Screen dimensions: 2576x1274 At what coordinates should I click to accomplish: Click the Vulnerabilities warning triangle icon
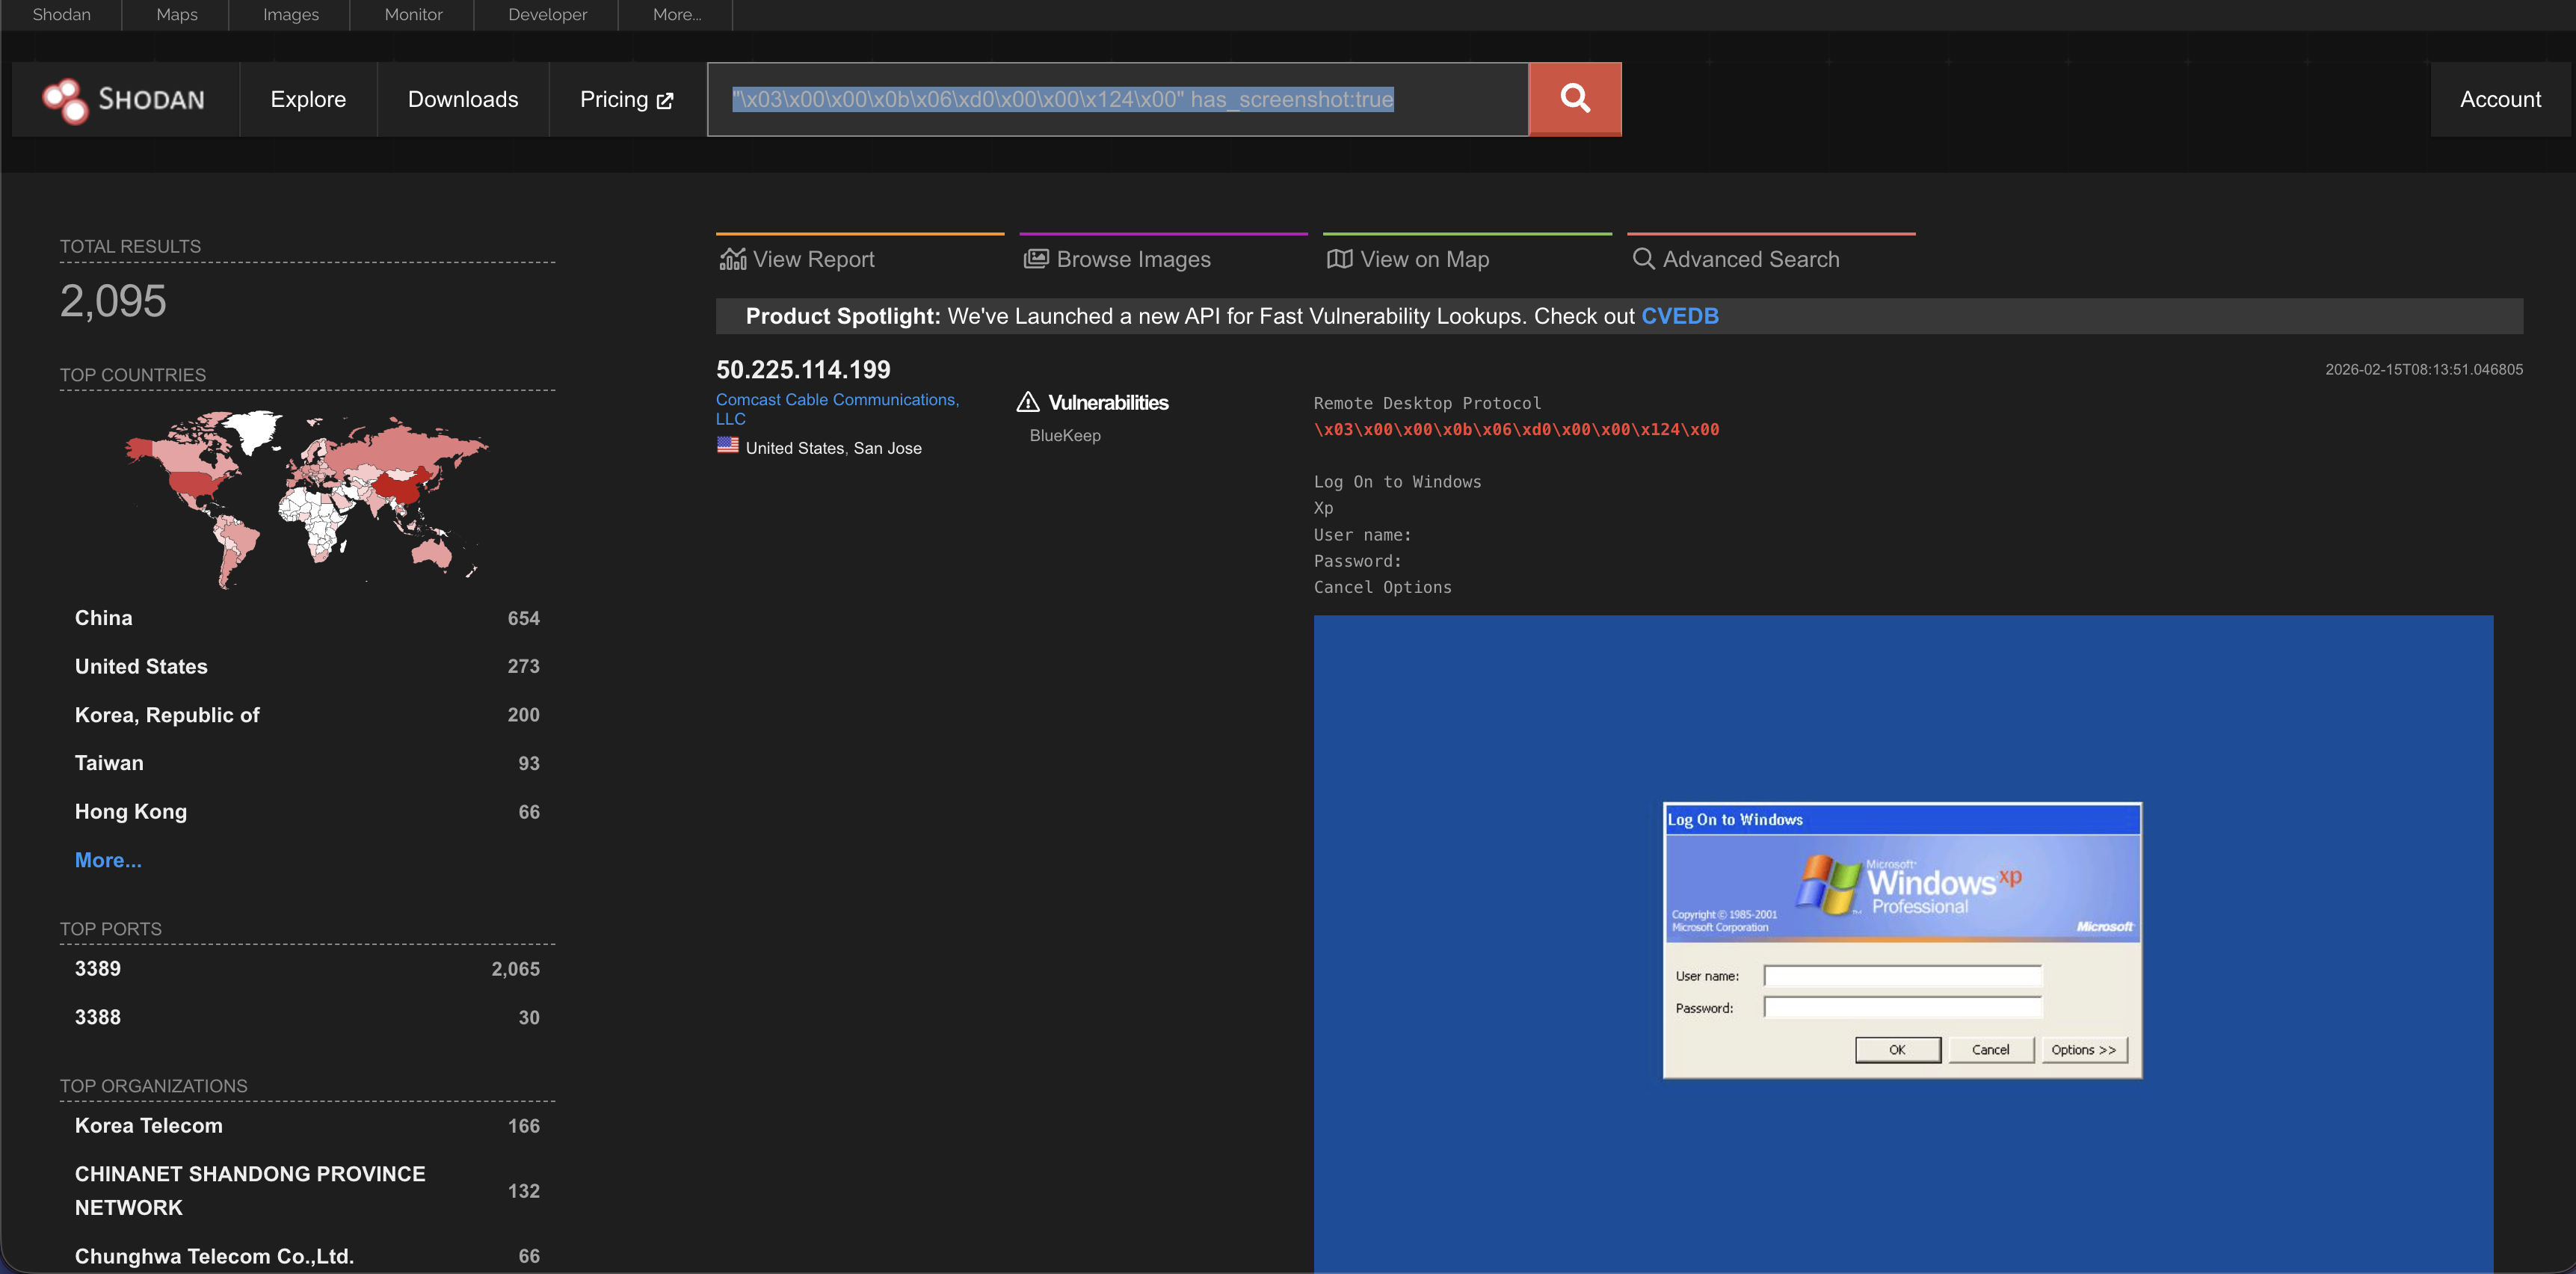tap(1028, 402)
